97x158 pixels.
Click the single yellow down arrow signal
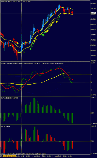click(x=18, y=43)
